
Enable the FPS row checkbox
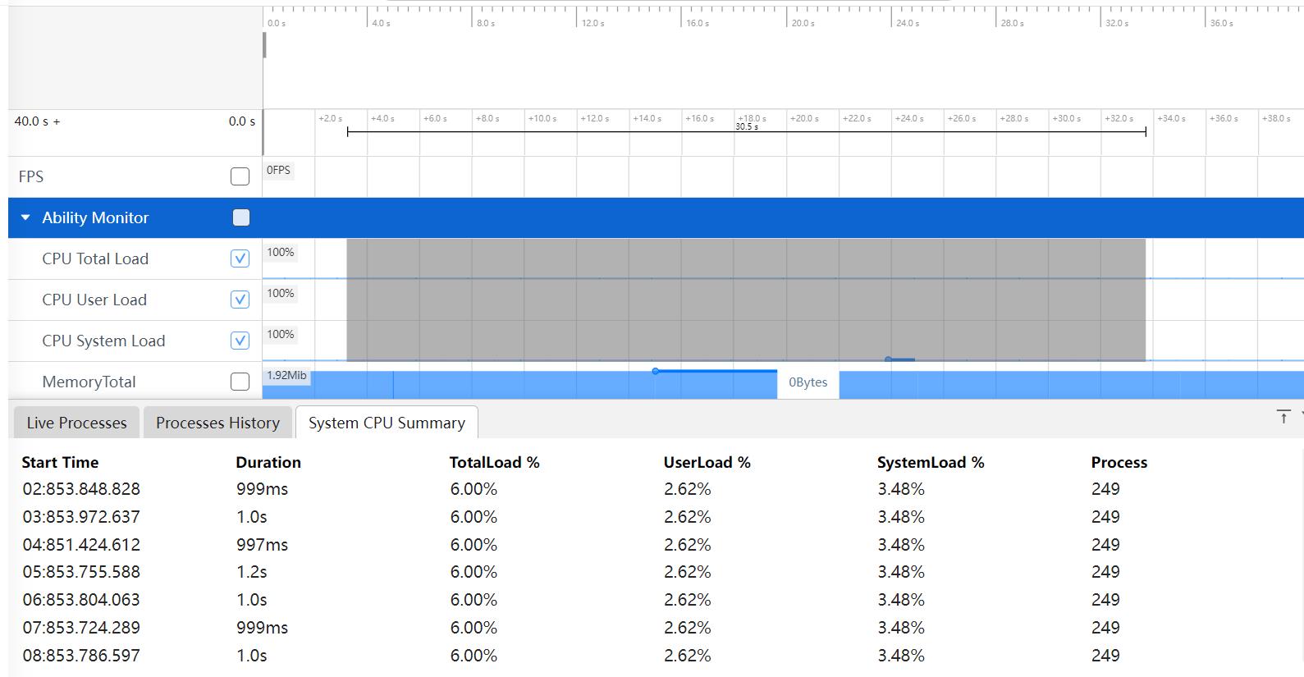[x=240, y=176]
